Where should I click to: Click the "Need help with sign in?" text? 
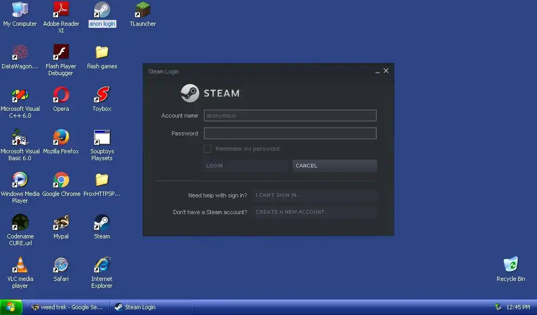click(218, 195)
